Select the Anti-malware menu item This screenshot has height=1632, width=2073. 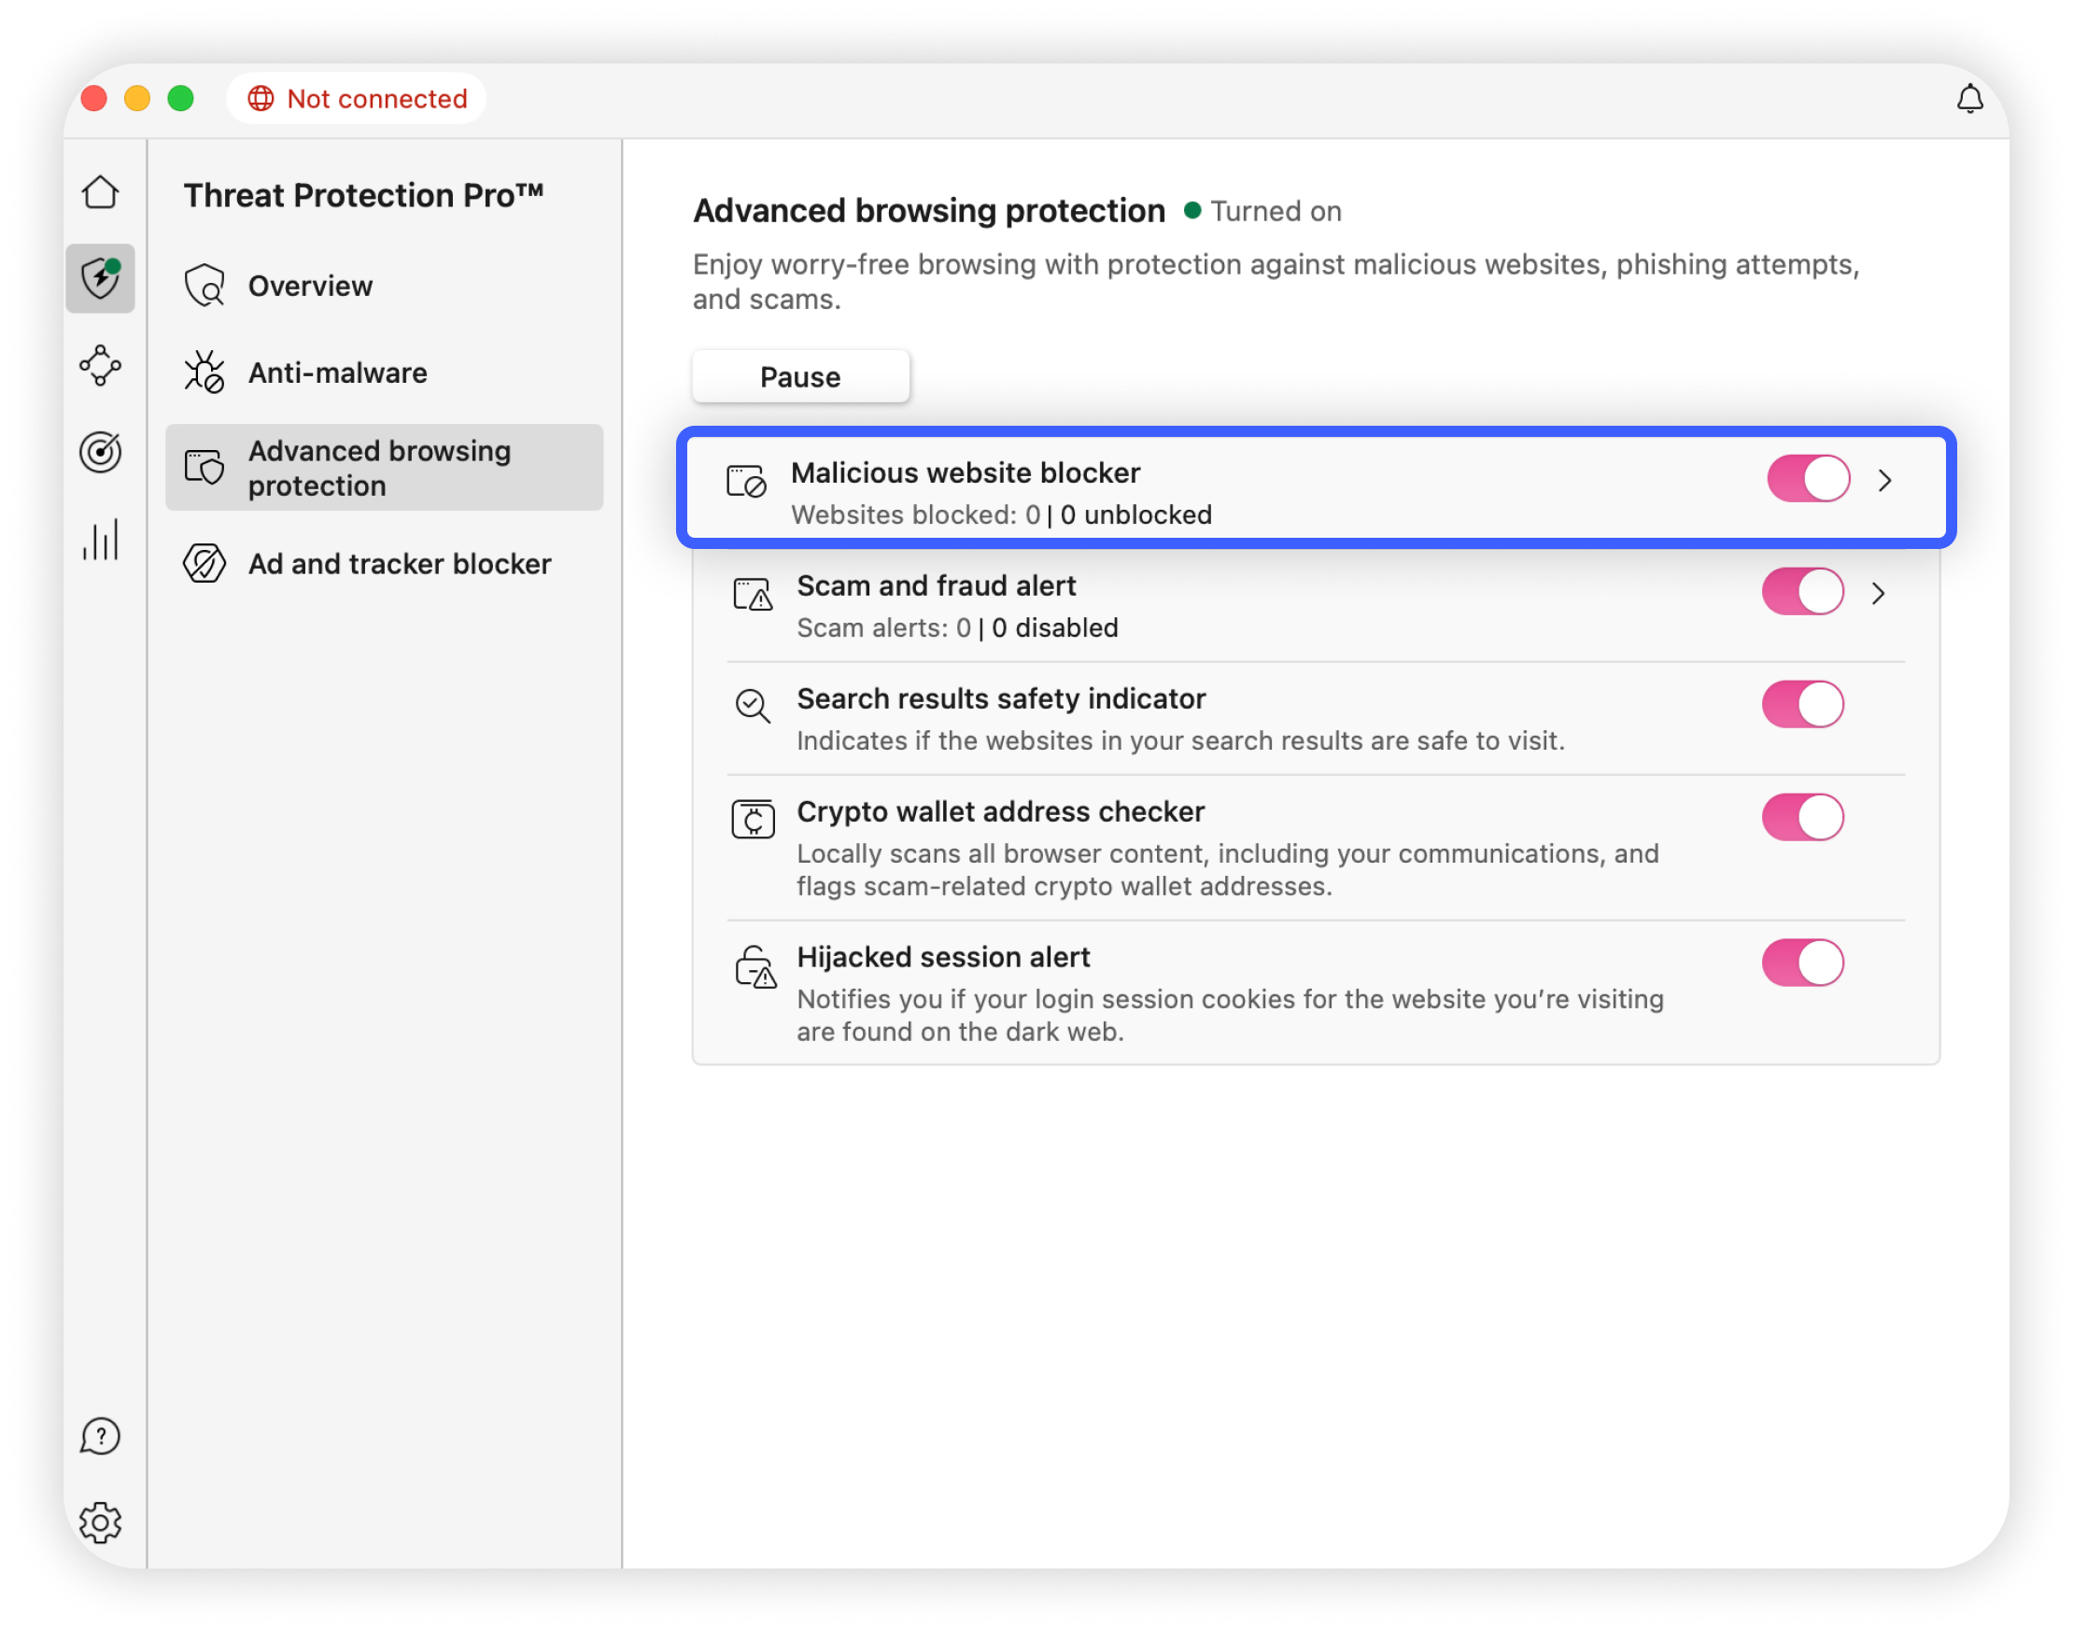pos(336,373)
